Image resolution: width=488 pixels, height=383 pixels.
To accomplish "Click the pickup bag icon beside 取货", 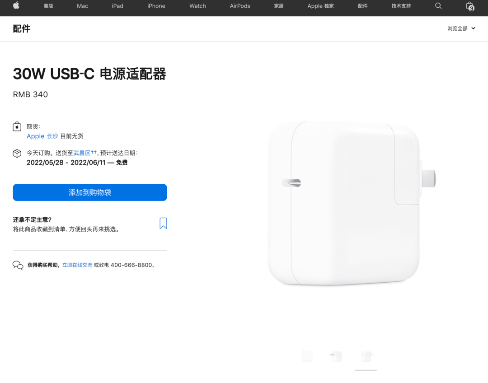I will (17, 126).
